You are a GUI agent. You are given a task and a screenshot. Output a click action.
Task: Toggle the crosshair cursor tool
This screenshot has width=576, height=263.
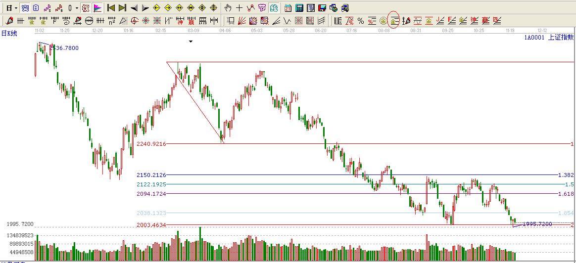tap(239, 8)
